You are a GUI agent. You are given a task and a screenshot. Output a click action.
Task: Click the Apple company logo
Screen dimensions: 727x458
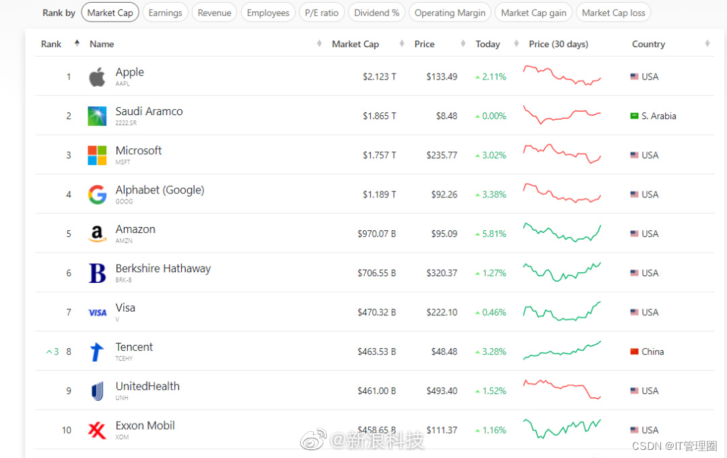(97, 77)
